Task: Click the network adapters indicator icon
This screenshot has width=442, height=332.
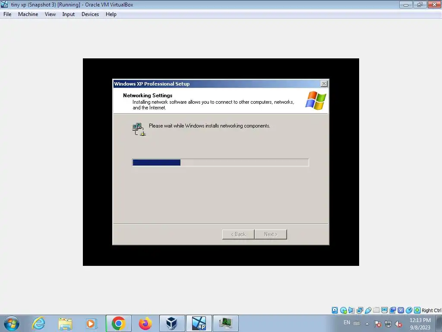Action: [x=360, y=310]
